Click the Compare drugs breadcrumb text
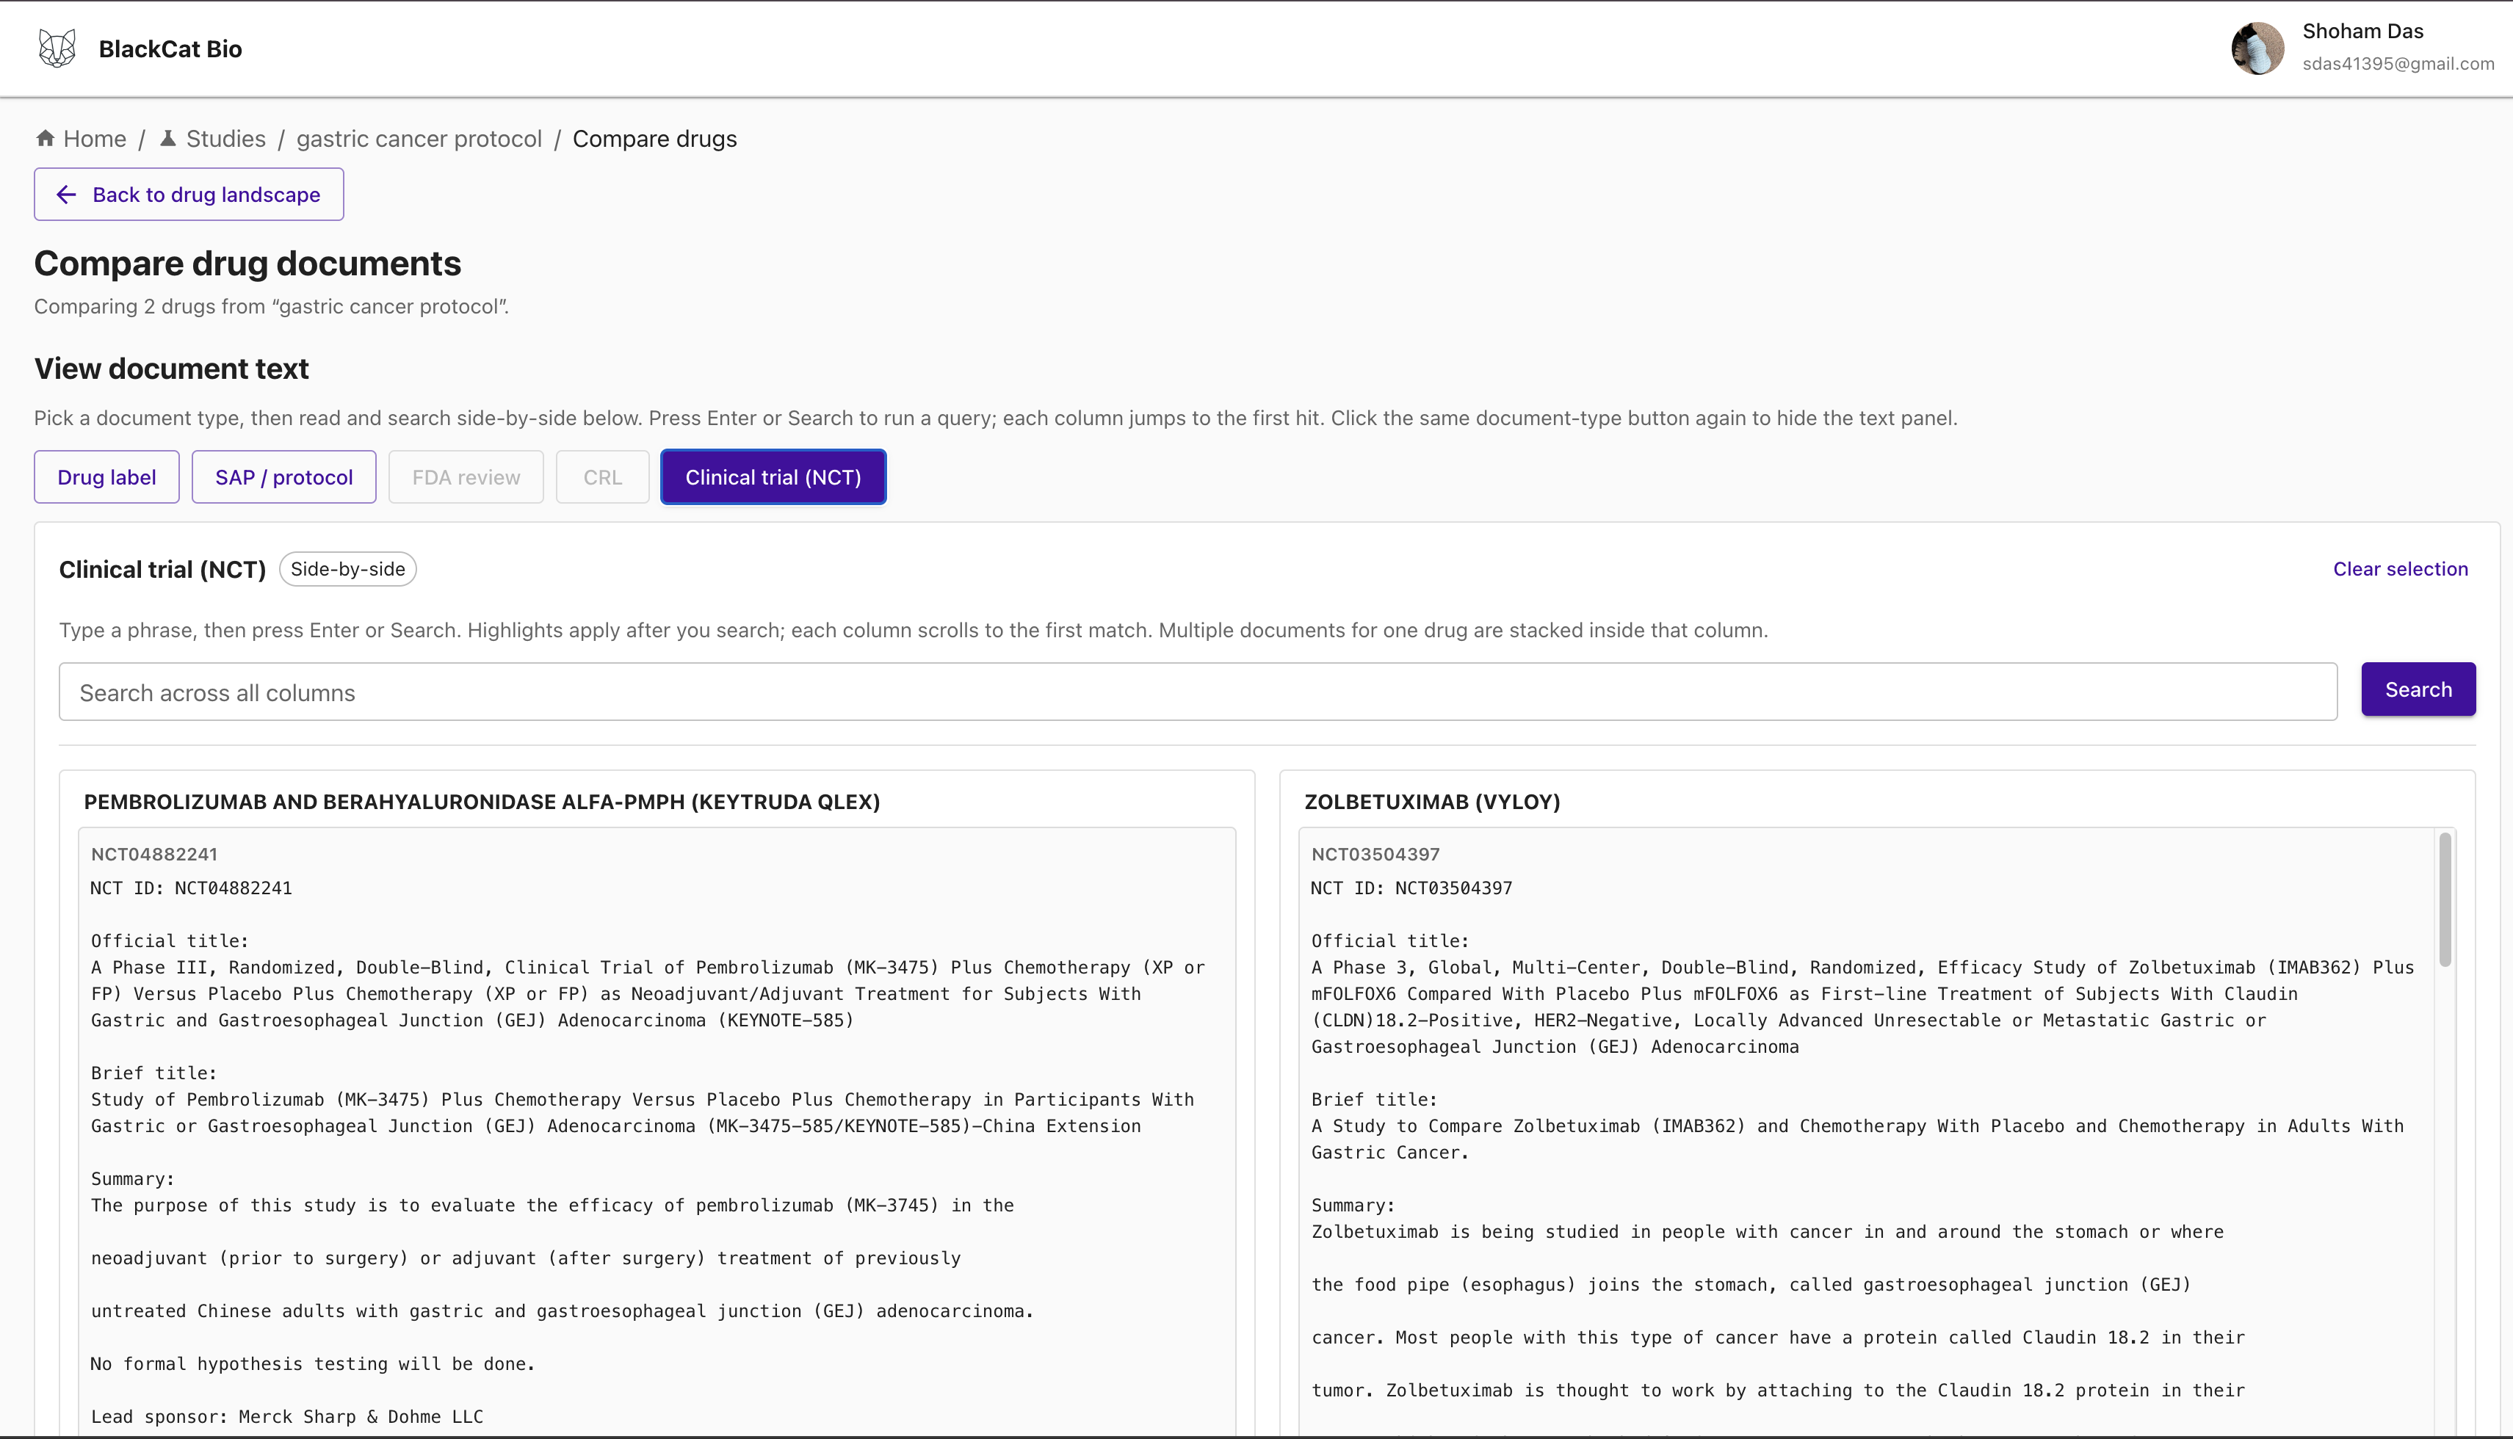 (654, 138)
